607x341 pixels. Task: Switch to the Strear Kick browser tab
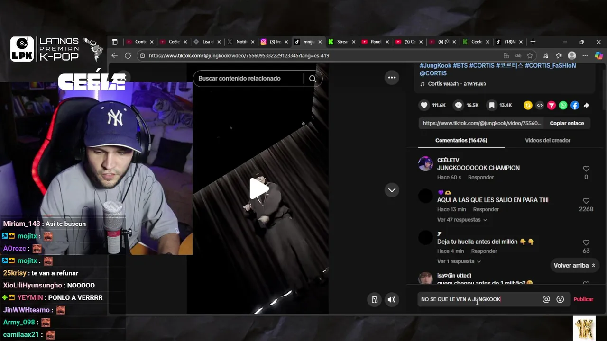click(x=341, y=42)
